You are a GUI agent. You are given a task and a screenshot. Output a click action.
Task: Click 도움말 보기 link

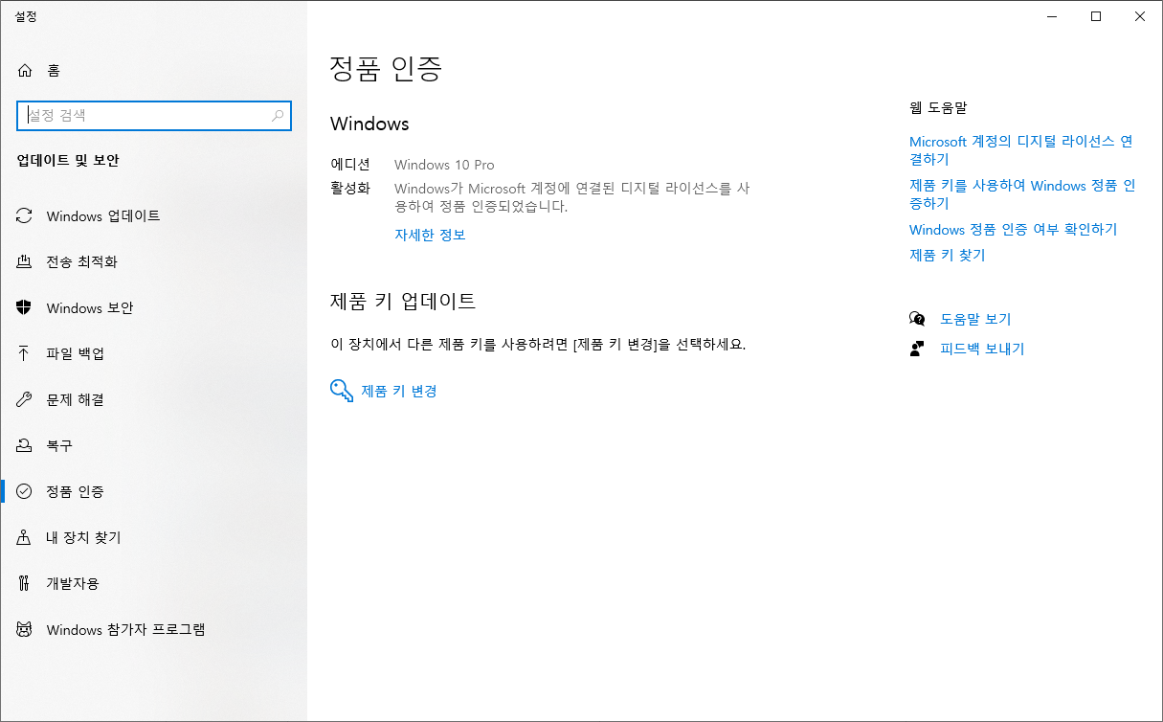coord(975,319)
